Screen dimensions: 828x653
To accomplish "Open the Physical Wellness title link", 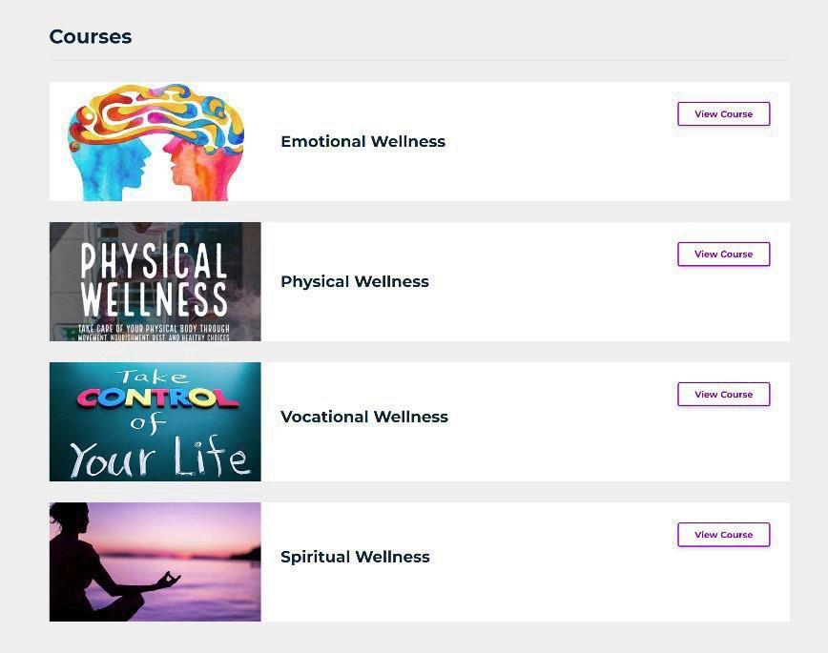I will [x=355, y=281].
